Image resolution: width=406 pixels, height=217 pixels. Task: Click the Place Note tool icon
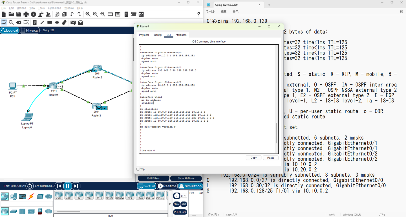point(35,23)
